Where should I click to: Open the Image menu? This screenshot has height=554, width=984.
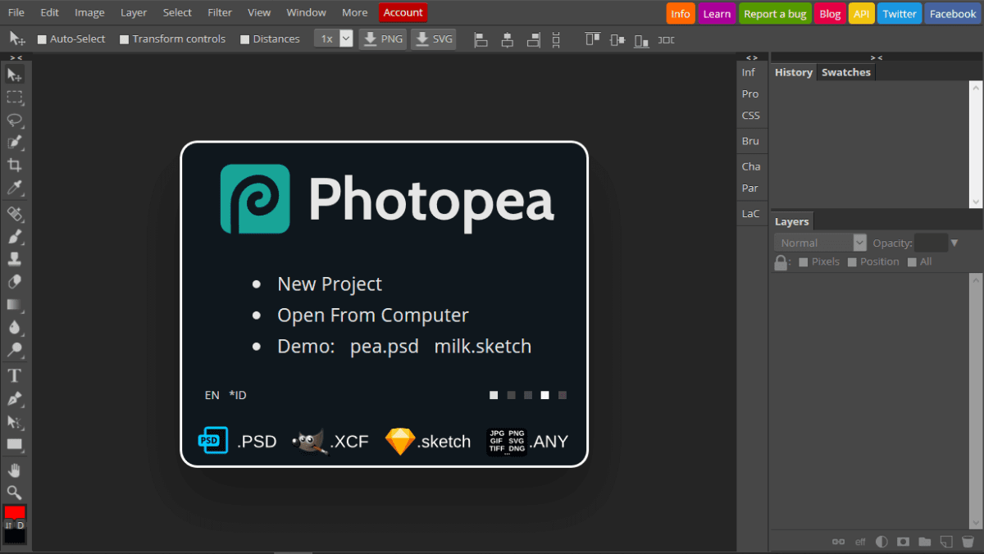point(89,12)
